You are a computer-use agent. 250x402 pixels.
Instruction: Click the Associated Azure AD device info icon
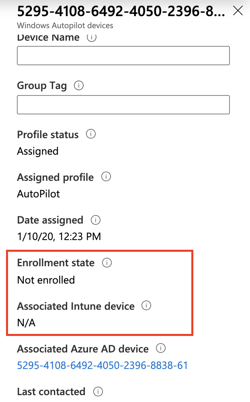click(161, 348)
